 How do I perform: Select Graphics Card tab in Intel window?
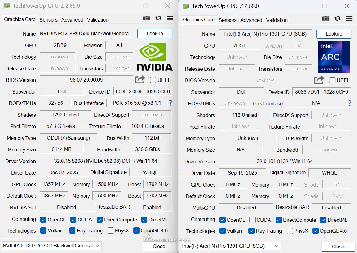click(x=199, y=19)
